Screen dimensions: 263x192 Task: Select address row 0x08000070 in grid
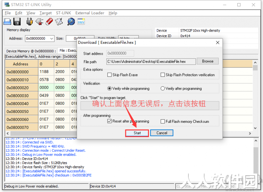point(22,127)
